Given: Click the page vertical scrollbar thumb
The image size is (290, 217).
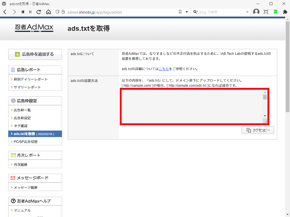Looking at the screenshot, I should click(287, 67).
